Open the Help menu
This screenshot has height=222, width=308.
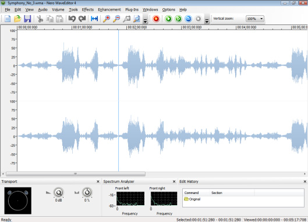[183, 10]
